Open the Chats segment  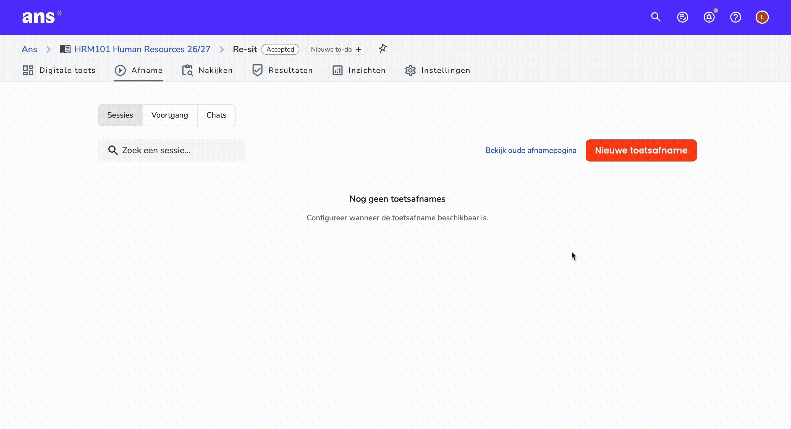coord(216,115)
